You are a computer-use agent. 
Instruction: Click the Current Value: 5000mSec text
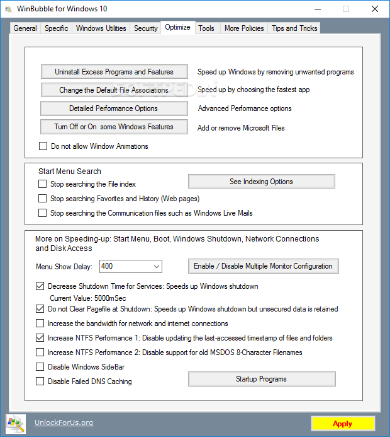(88, 298)
